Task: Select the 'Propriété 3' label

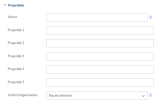Action: point(16,56)
